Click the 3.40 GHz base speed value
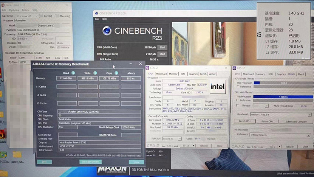This screenshot has height=177, width=314. pyautogui.click(x=296, y=13)
